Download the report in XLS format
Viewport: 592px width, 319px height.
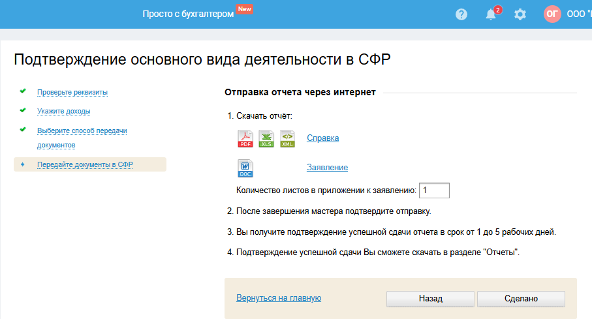(266, 139)
